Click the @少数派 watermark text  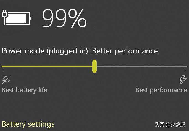175,124
